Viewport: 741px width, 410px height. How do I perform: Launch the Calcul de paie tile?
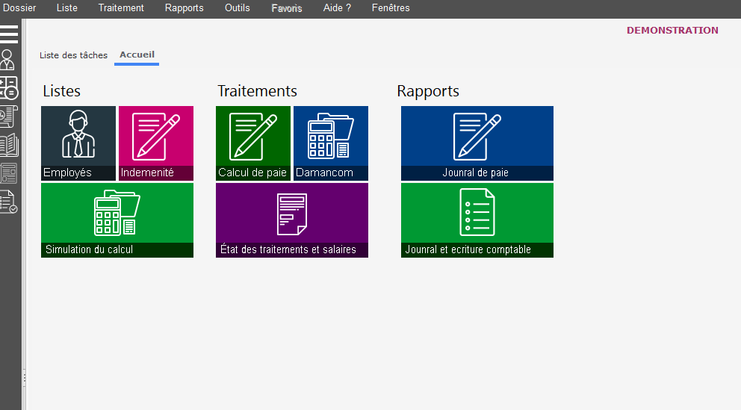[253, 143]
